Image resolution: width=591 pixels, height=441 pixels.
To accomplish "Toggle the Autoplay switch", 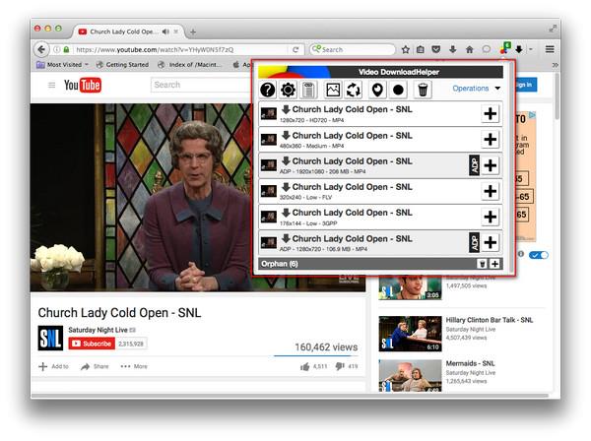I will (x=539, y=256).
